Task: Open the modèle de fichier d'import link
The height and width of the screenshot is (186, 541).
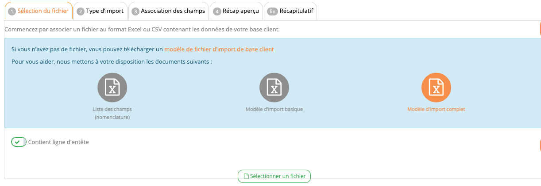Action: 219,49
